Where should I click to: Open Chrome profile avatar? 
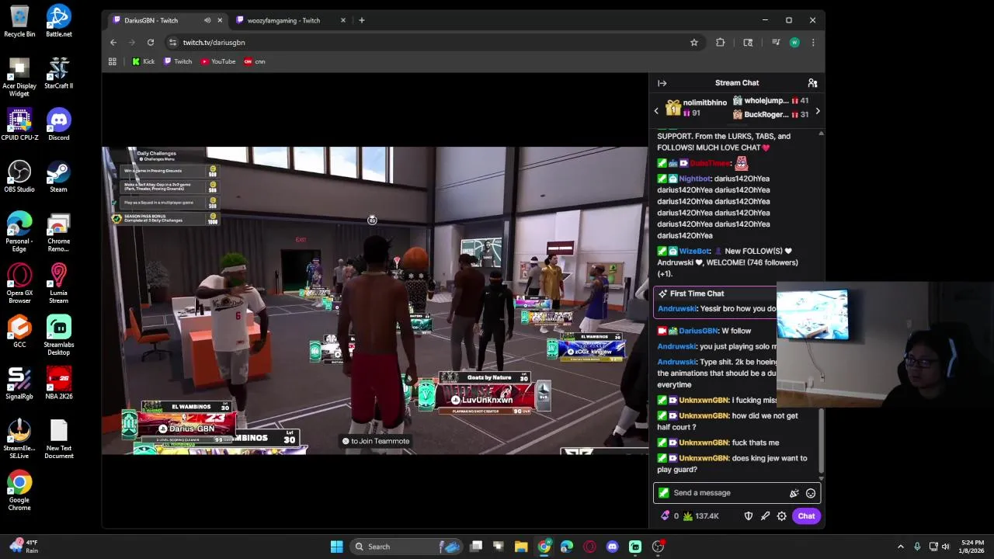pyautogui.click(x=794, y=43)
